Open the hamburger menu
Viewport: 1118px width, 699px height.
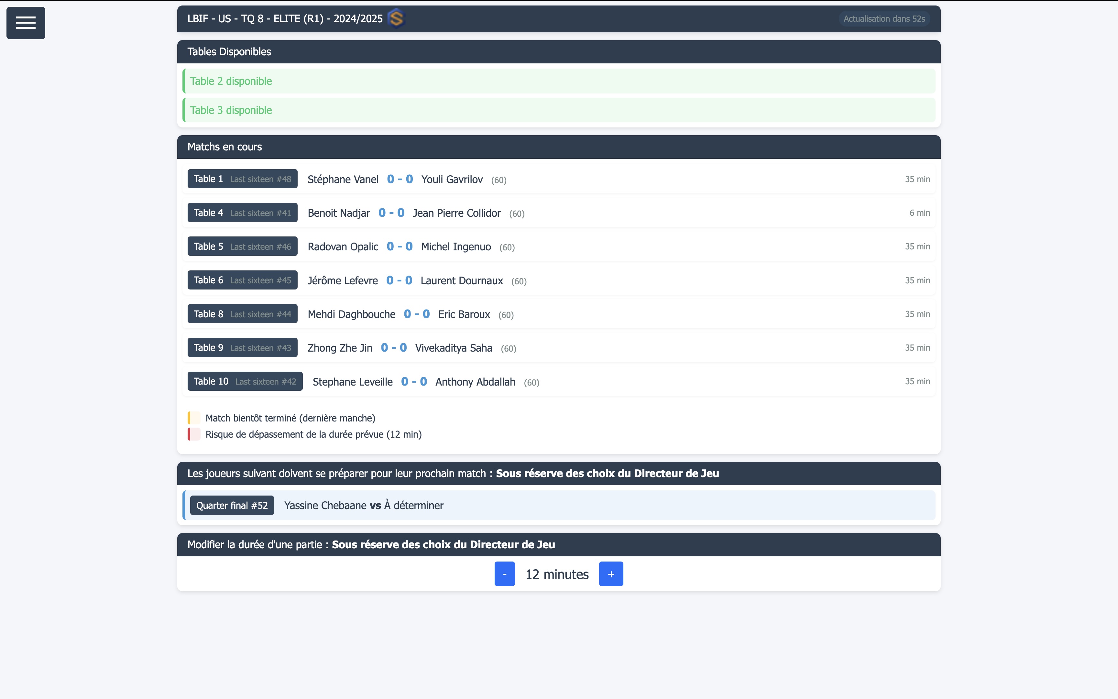tap(26, 23)
